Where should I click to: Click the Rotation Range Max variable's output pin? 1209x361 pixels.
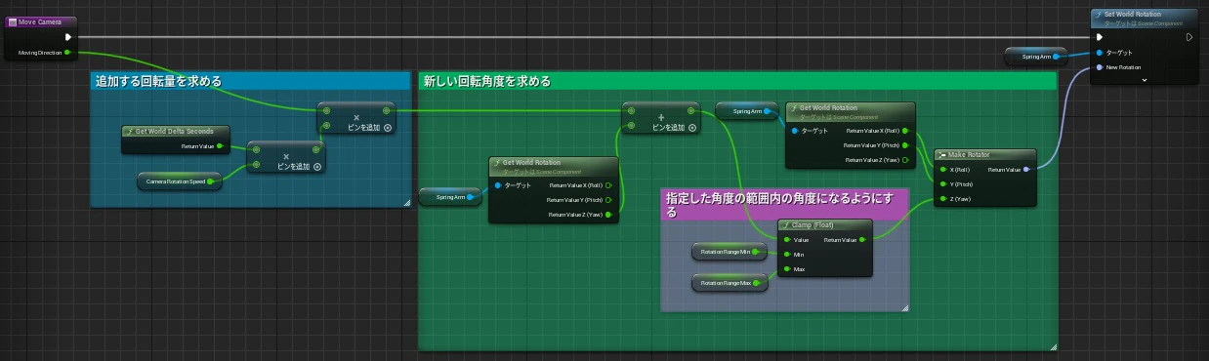pyautogui.click(x=757, y=283)
